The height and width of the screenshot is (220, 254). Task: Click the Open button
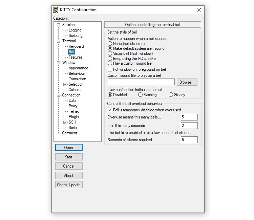(69, 148)
